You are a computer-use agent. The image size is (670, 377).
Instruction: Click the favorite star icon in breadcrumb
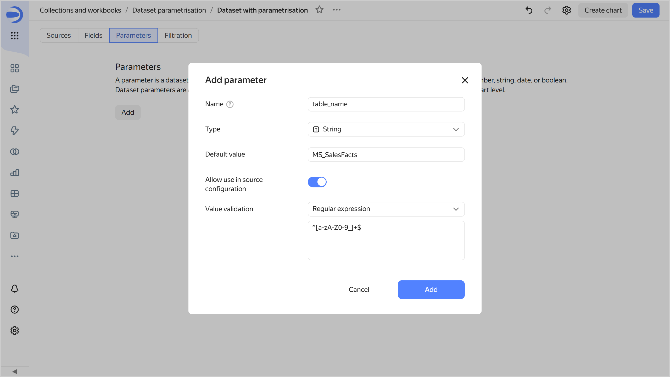pos(319,10)
